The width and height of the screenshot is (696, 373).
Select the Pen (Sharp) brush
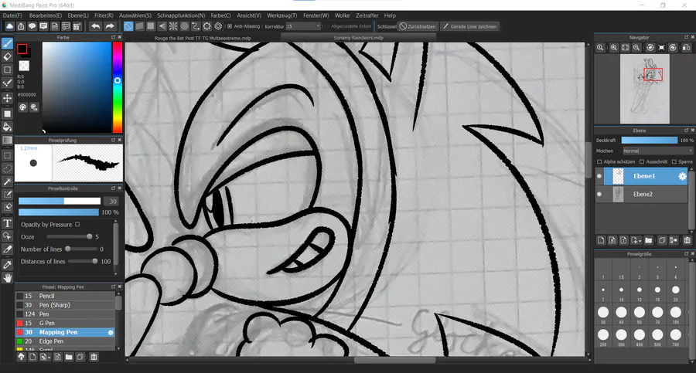point(65,305)
